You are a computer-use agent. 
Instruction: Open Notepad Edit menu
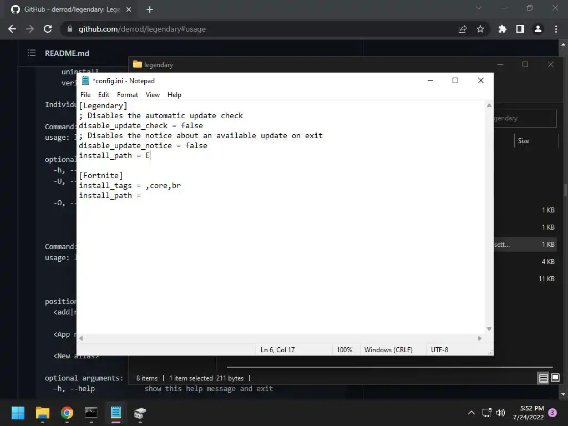tap(104, 95)
